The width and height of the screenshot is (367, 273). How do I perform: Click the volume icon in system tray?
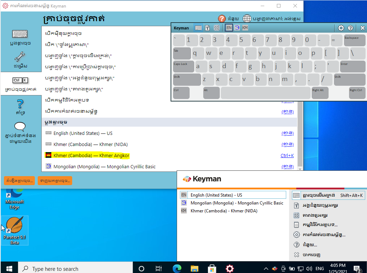[x=309, y=269]
